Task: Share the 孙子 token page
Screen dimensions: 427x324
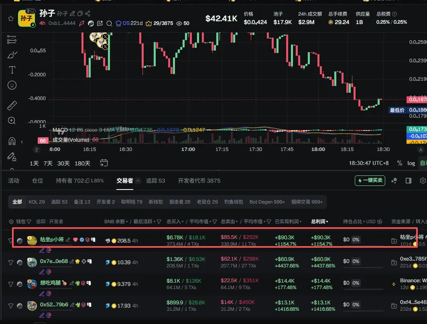Action: (x=87, y=14)
